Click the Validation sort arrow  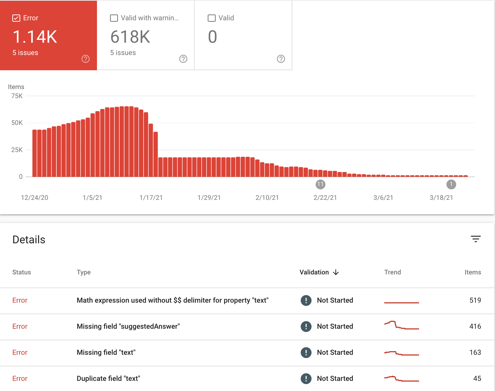coord(336,272)
